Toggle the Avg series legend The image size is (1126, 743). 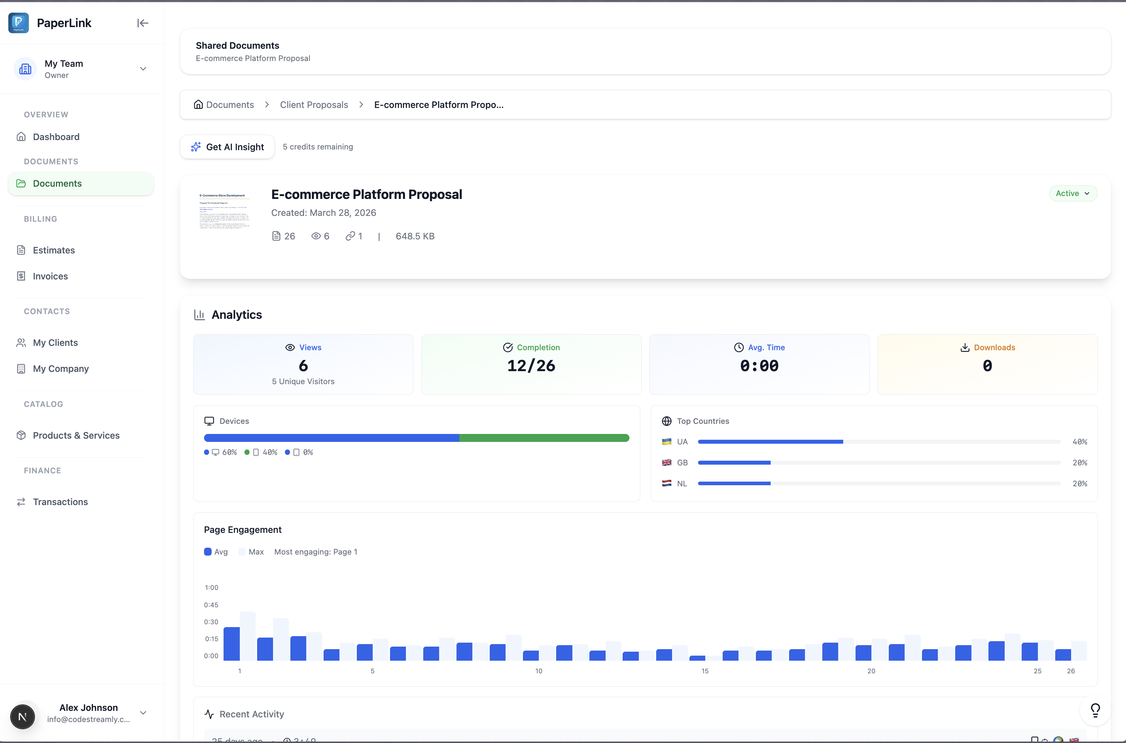[x=216, y=552]
